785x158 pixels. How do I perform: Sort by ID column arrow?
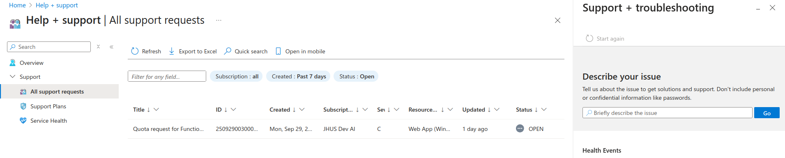coord(226,110)
